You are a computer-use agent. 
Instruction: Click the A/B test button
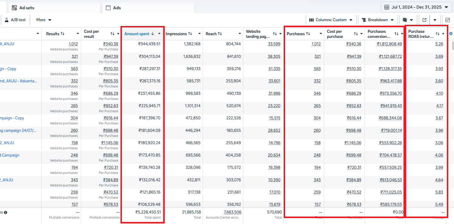point(15,20)
